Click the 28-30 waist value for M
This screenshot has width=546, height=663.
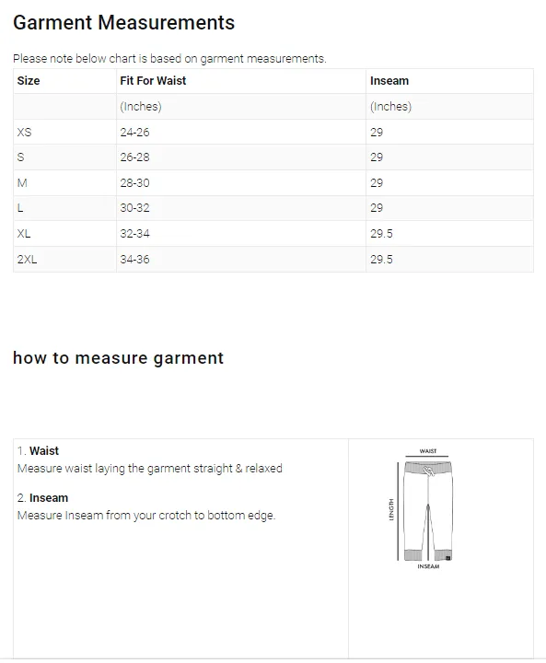click(134, 183)
